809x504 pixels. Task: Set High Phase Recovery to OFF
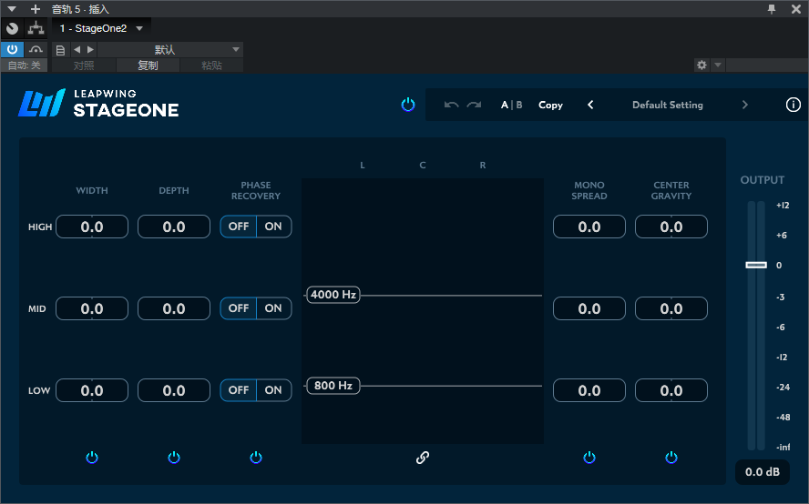point(239,227)
